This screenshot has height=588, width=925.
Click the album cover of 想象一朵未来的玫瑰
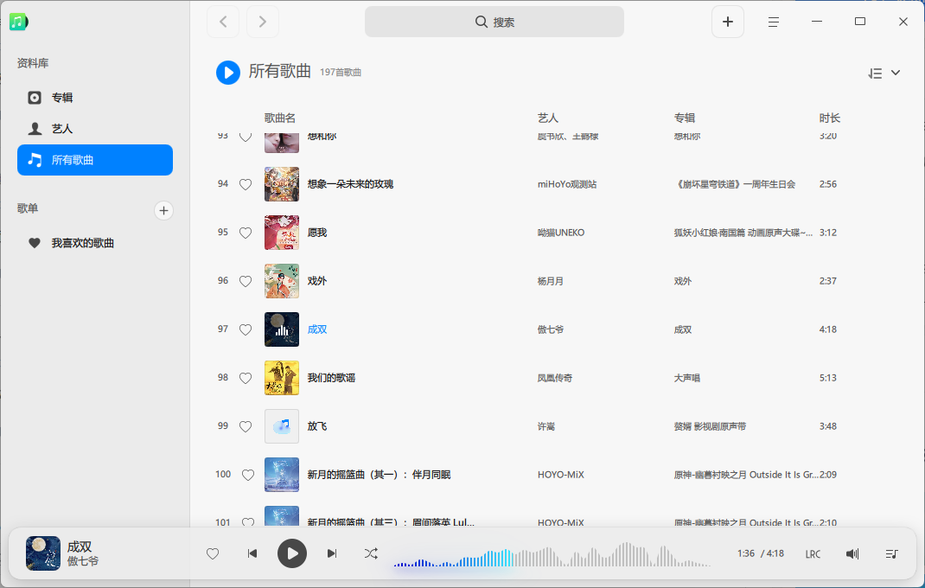(282, 184)
